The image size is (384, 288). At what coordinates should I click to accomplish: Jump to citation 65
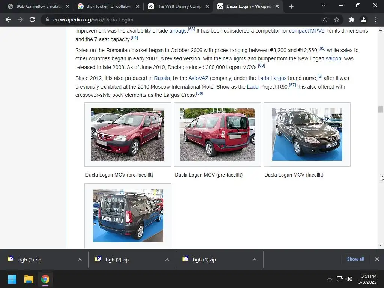[x=322, y=48]
